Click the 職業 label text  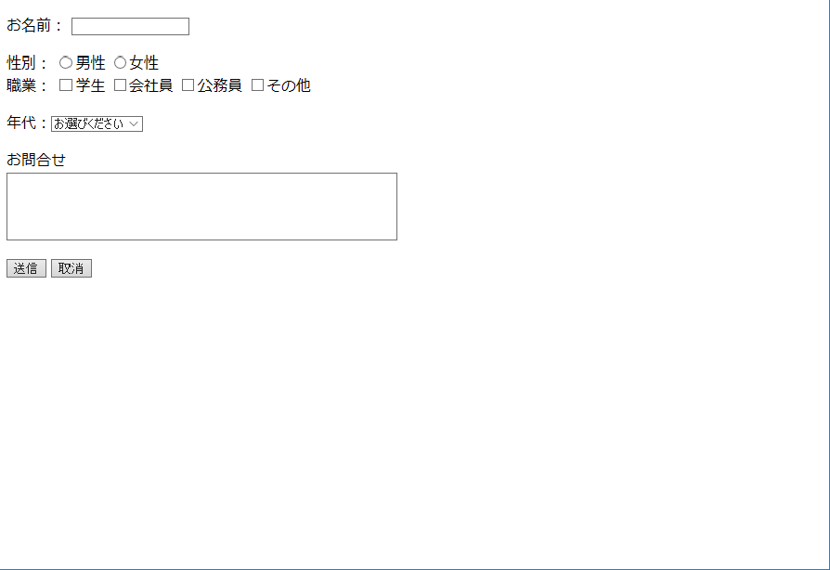[21, 85]
